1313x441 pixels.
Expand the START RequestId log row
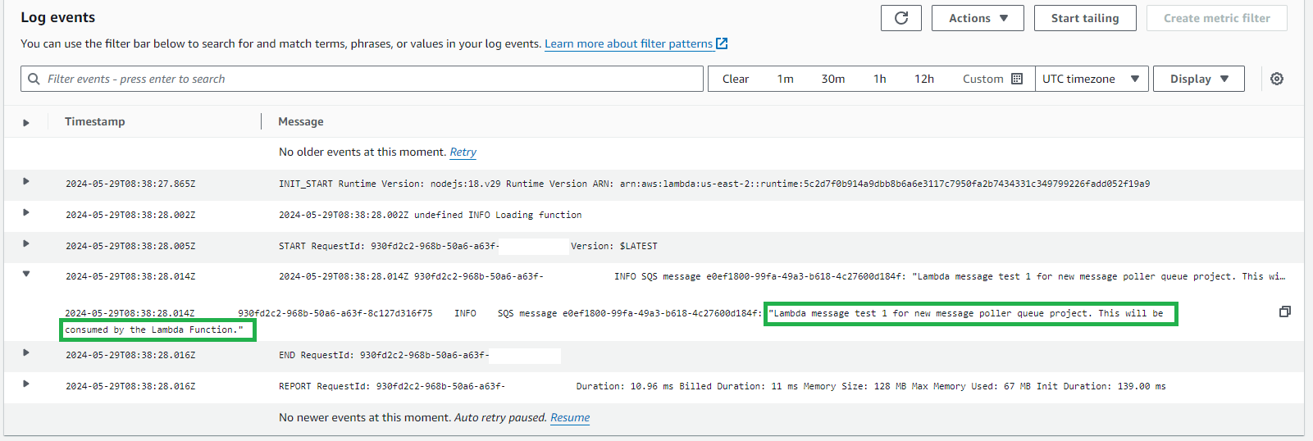point(26,243)
